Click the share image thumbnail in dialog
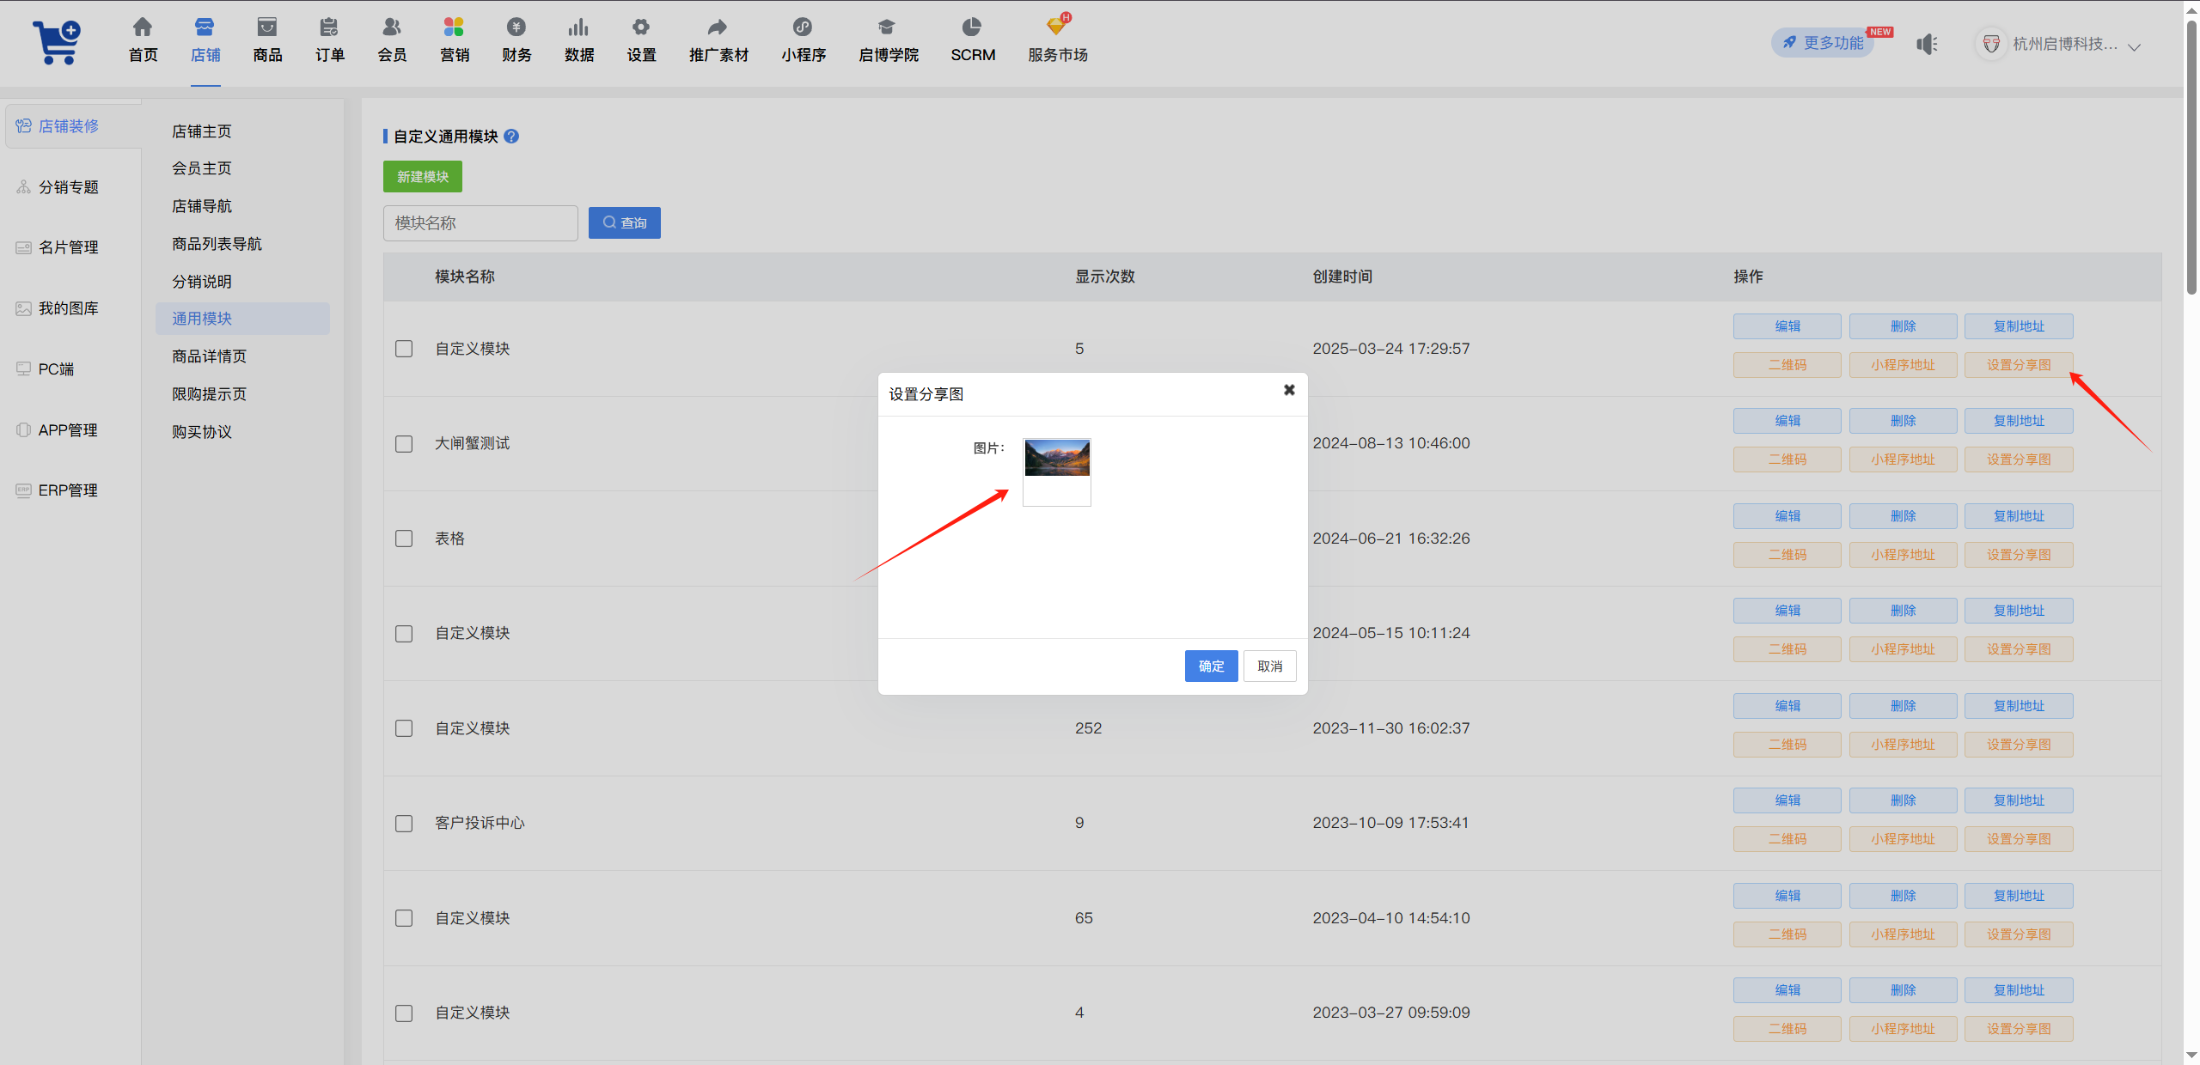This screenshot has height=1065, width=2200. coord(1057,472)
